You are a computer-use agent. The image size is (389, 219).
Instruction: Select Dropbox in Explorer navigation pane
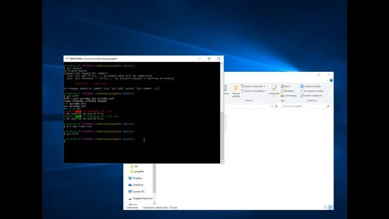click(135, 178)
